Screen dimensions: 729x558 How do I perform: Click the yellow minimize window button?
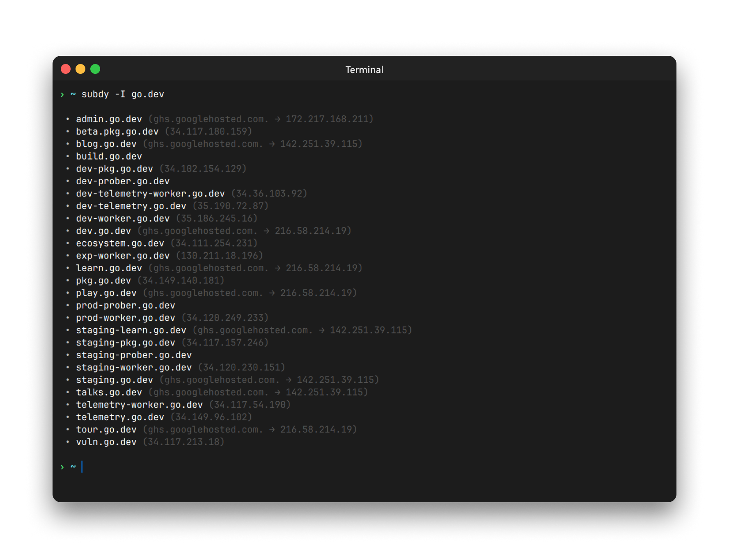[x=80, y=69]
